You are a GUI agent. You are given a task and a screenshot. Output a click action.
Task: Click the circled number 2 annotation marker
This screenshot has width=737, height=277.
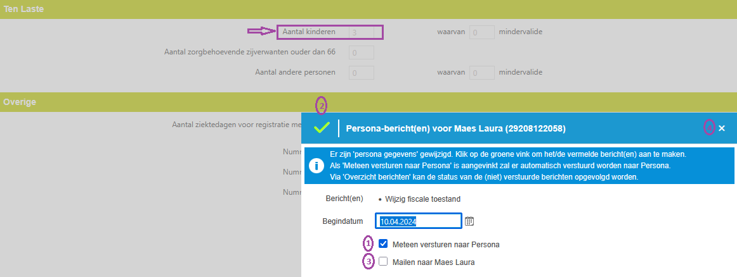tap(322, 105)
